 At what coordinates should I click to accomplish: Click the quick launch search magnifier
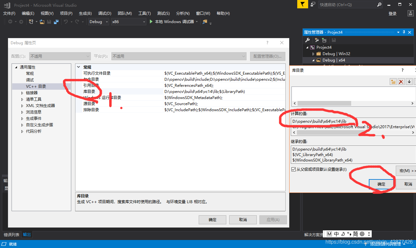point(379,5)
